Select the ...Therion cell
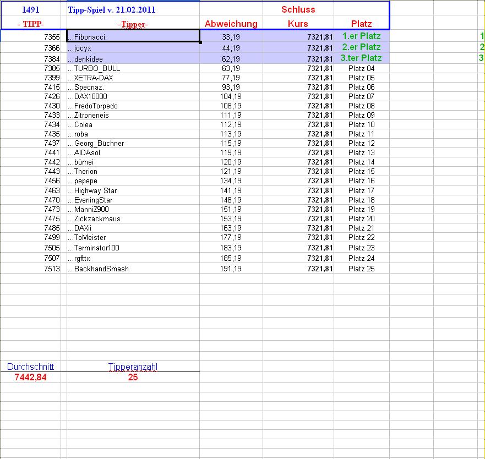Viewport: 485px width, 459px height. pos(133,171)
